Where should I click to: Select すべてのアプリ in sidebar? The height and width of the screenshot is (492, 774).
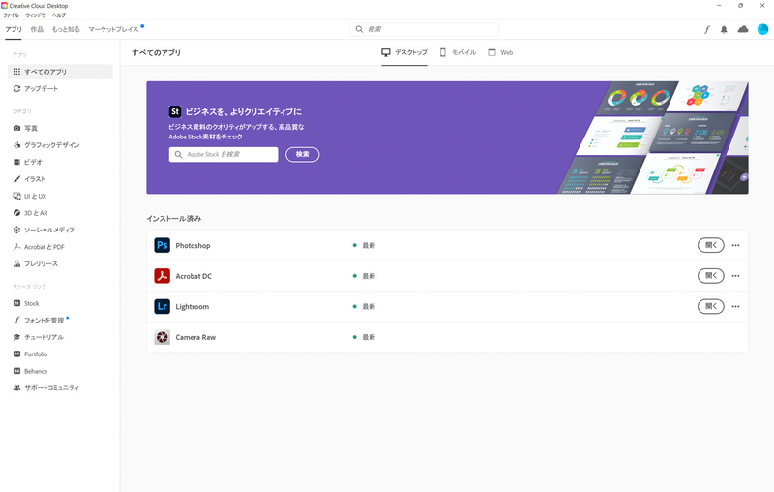tap(60, 72)
